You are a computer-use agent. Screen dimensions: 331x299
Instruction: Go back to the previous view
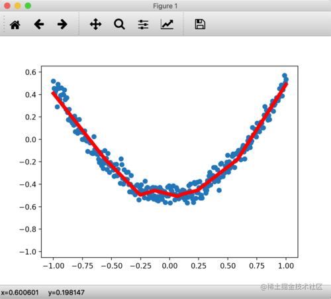[39, 24]
